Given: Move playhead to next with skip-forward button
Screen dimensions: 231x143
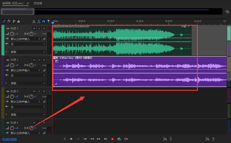Looking at the screenshot, I should coord(105,139).
